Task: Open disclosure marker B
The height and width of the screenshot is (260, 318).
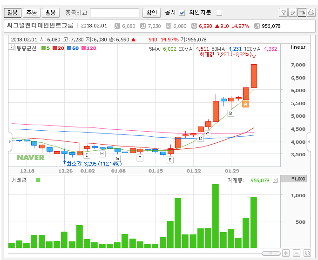Action: [x=230, y=113]
